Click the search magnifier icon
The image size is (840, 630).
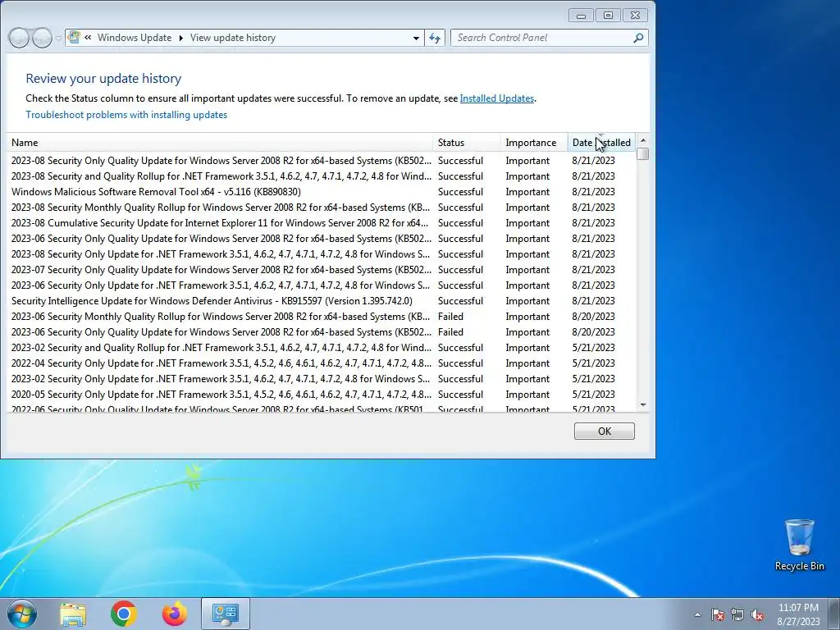coord(638,38)
